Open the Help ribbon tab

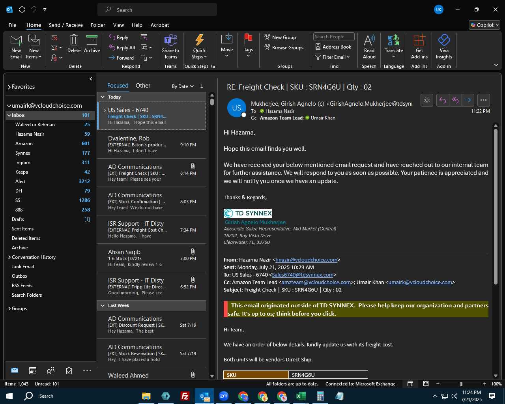(x=137, y=25)
